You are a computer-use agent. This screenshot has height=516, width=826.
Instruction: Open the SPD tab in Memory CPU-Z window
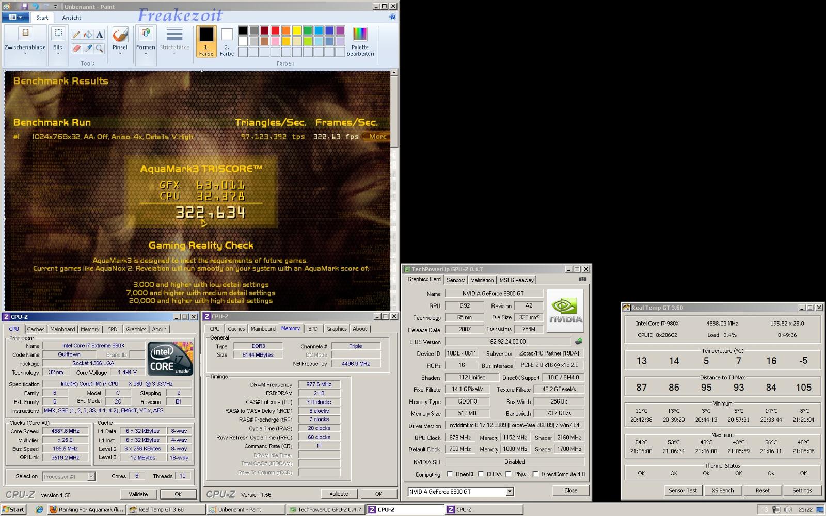click(313, 329)
